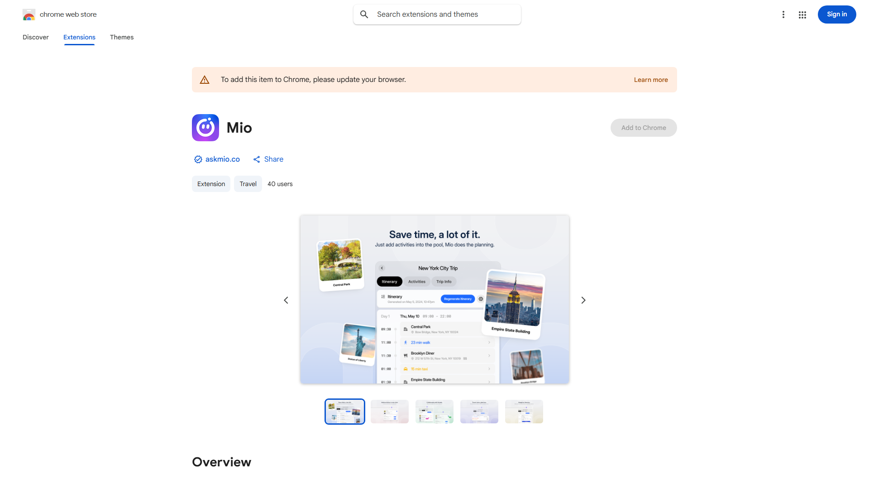Open the askmio.co developer link
Image resolution: width=869 pixels, height=489 pixels.
point(222,159)
